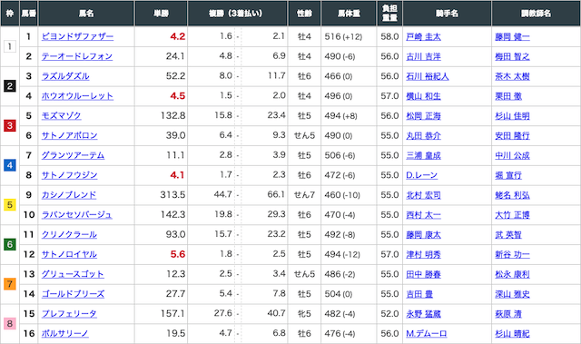The width and height of the screenshot is (581, 344).
Task: Click the green bracket 6 badge
Action: click(10, 244)
